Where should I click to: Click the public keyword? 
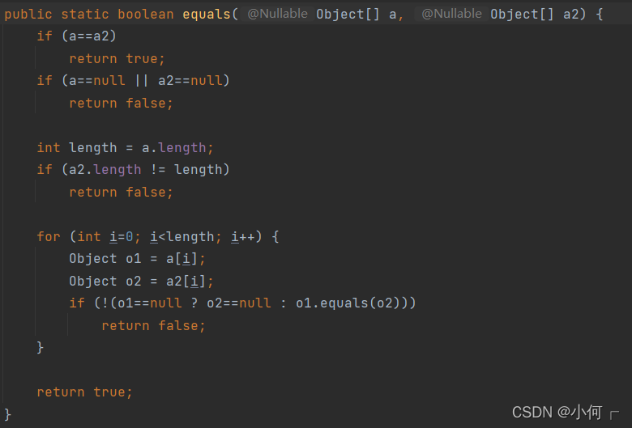click(28, 15)
